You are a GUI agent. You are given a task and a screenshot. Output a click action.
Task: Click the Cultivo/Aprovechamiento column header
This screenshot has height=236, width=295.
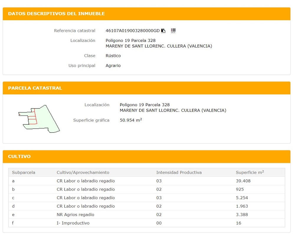point(83,172)
